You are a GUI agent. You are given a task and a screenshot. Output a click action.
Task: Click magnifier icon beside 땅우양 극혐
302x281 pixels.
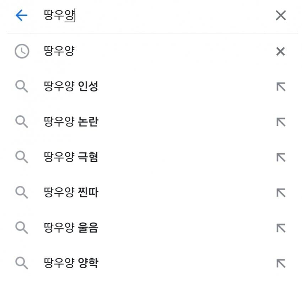tap(22, 157)
